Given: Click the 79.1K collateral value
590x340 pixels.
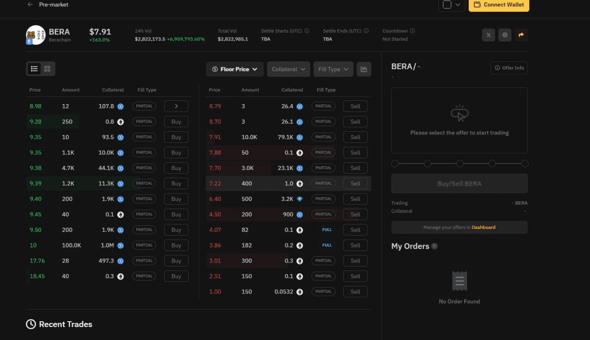Looking at the screenshot, I should (285, 137).
